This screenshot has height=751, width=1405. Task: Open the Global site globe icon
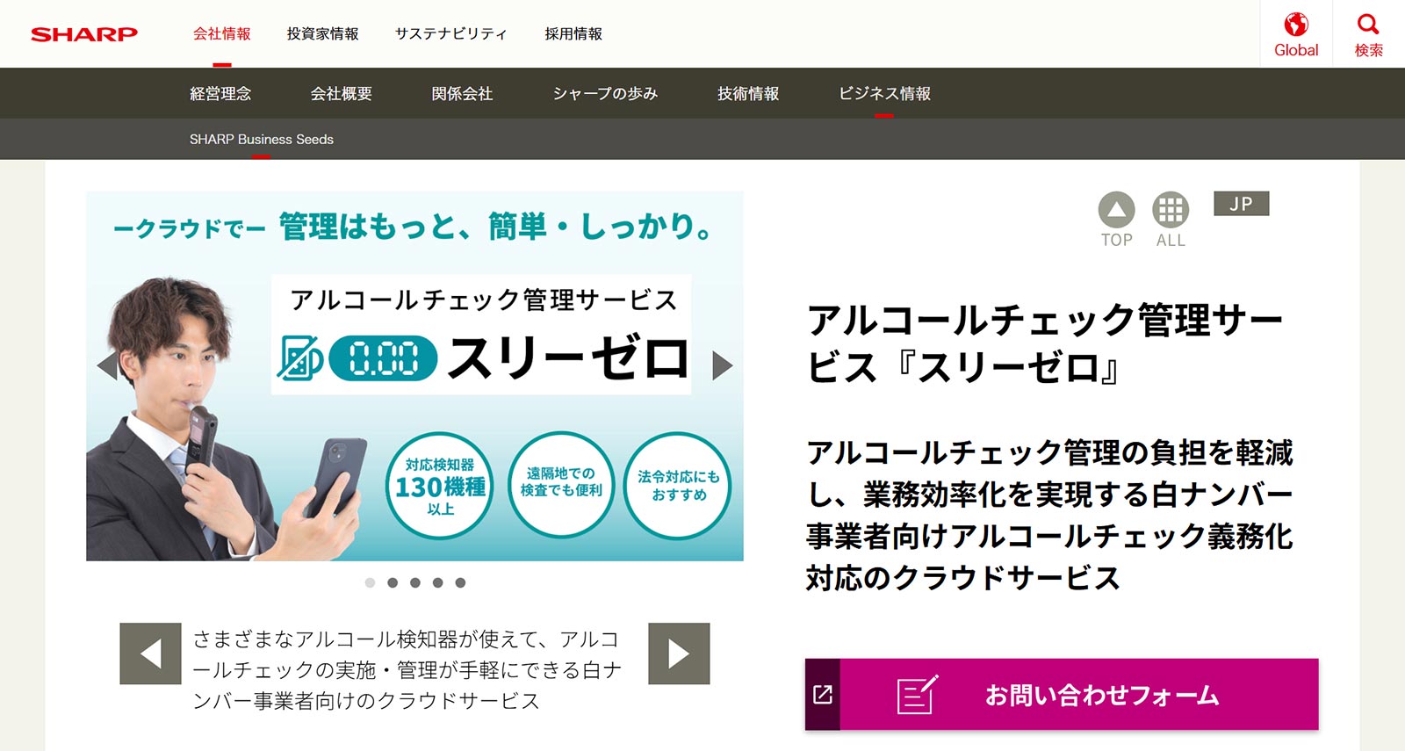1296,25
